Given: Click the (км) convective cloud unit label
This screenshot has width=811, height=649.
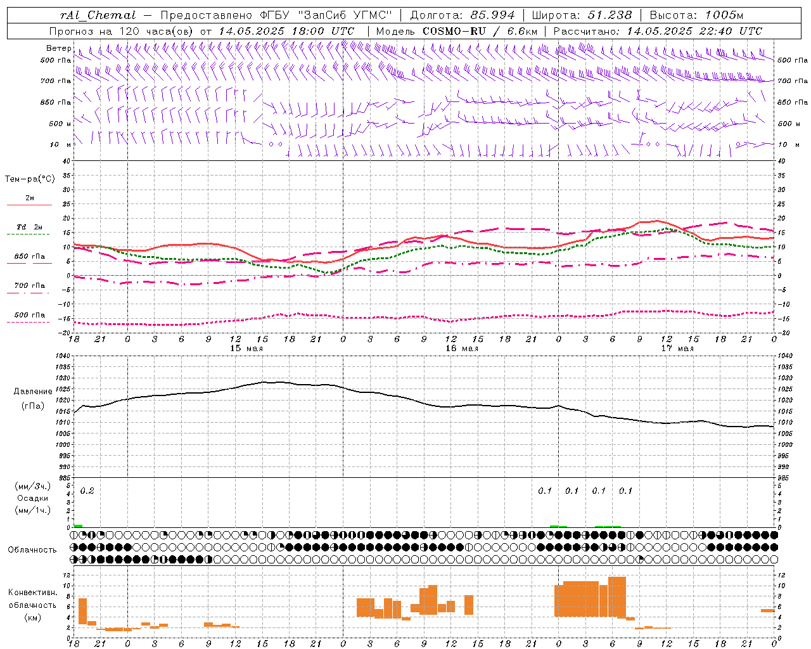Looking at the screenshot, I should [x=32, y=617].
